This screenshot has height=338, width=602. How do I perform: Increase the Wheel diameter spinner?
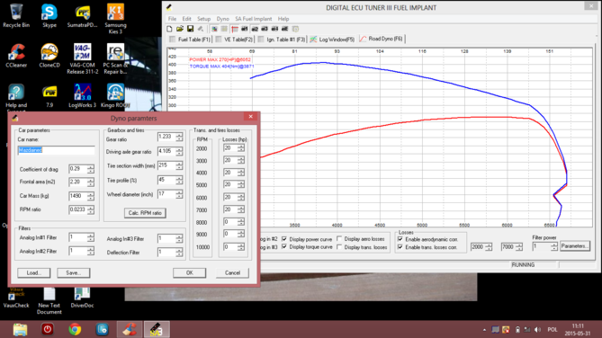tap(179, 192)
